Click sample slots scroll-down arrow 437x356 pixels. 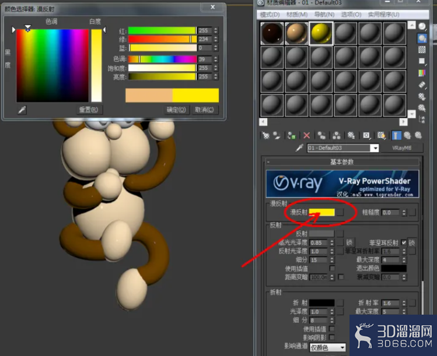coord(411,114)
